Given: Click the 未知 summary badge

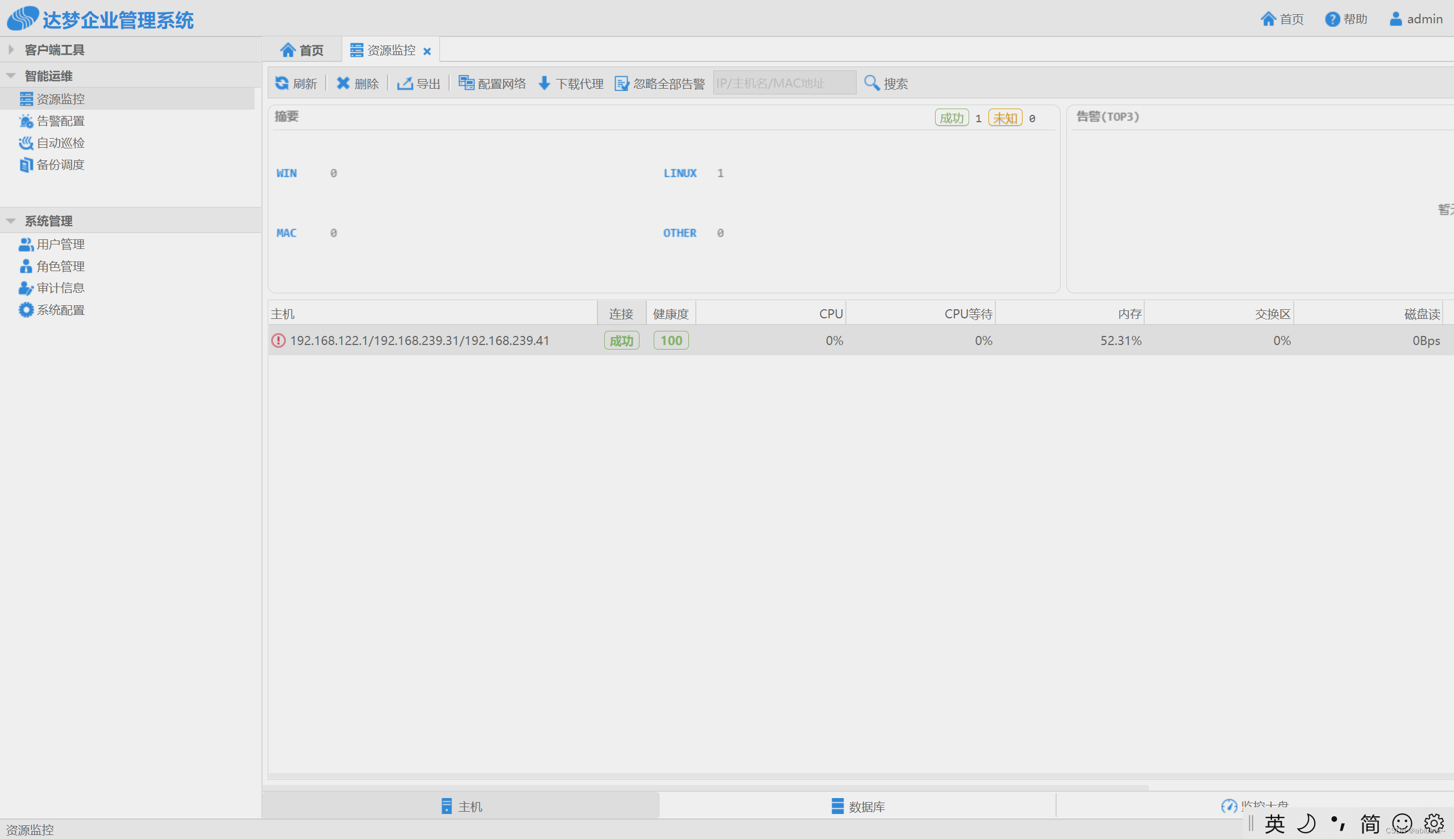Looking at the screenshot, I should (x=1006, y=118).
